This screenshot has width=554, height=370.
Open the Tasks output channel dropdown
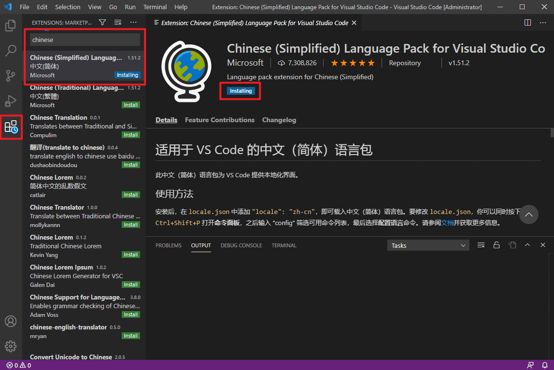pos(428,245)
